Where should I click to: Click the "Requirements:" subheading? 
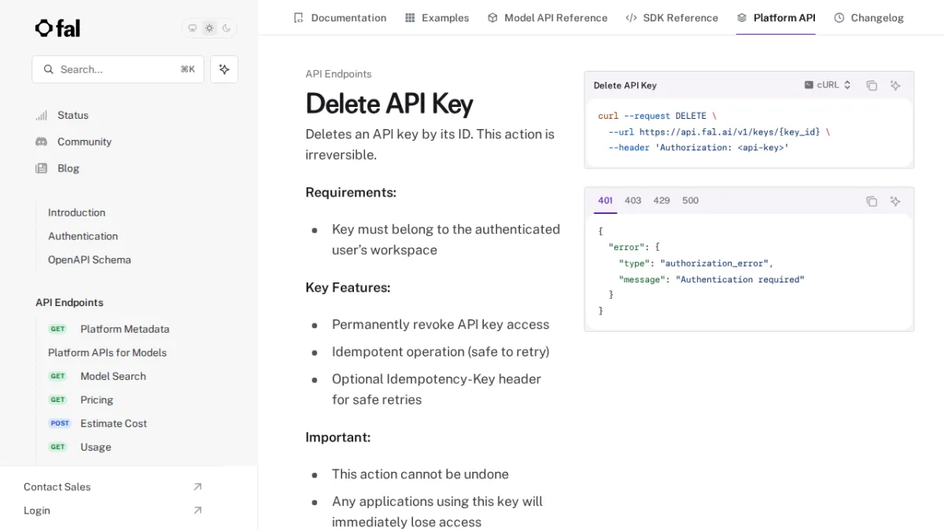click(x=351, y=192)
